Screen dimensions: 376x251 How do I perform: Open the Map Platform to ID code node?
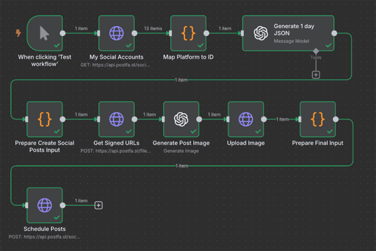[188, 33]
